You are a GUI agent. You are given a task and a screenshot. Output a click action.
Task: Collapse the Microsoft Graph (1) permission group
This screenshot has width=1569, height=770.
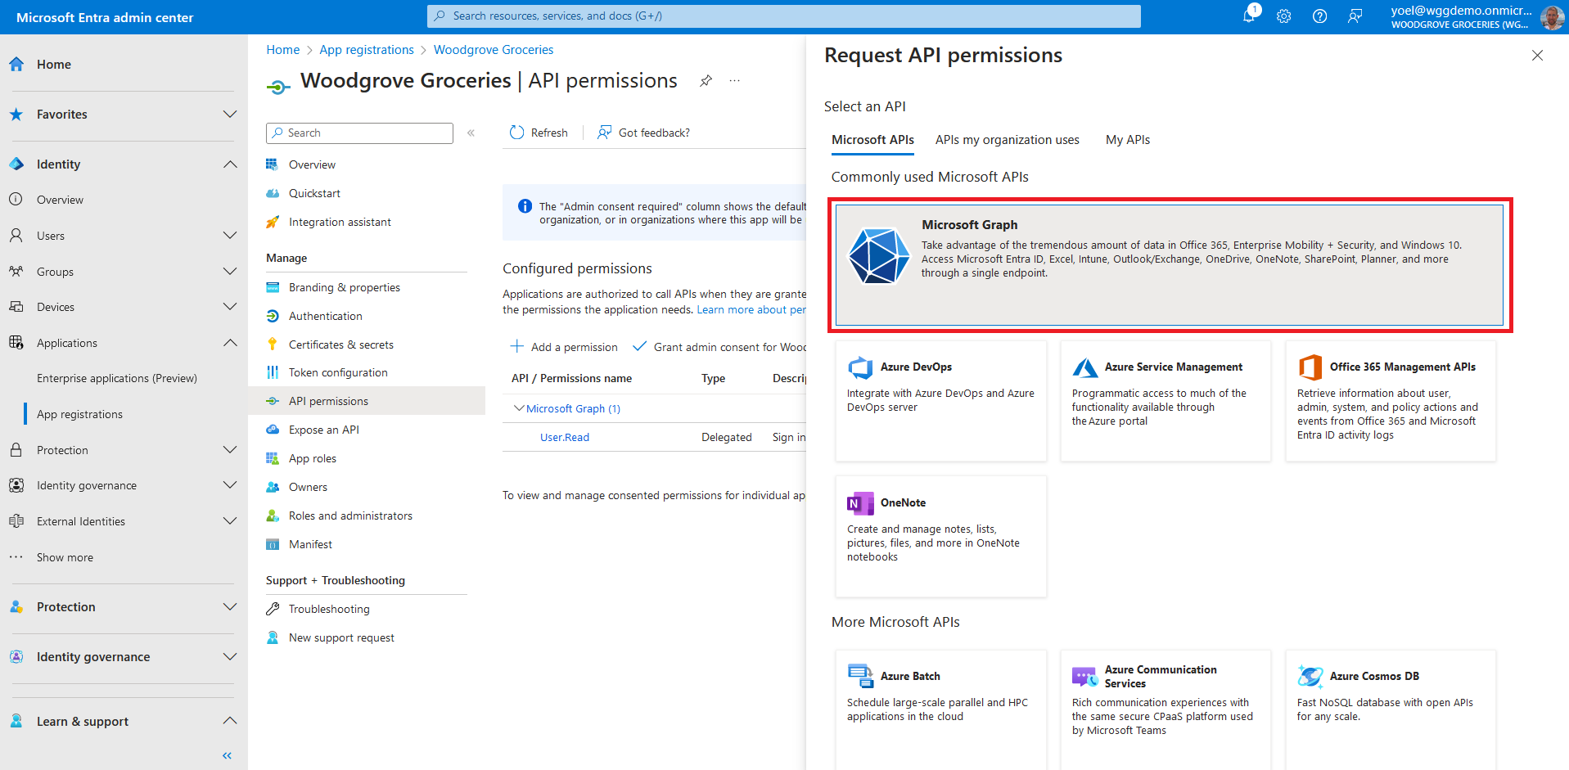coord(518,408)
